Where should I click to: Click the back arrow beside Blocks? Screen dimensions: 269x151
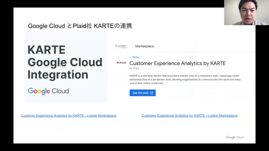click(x=131, y=57)
